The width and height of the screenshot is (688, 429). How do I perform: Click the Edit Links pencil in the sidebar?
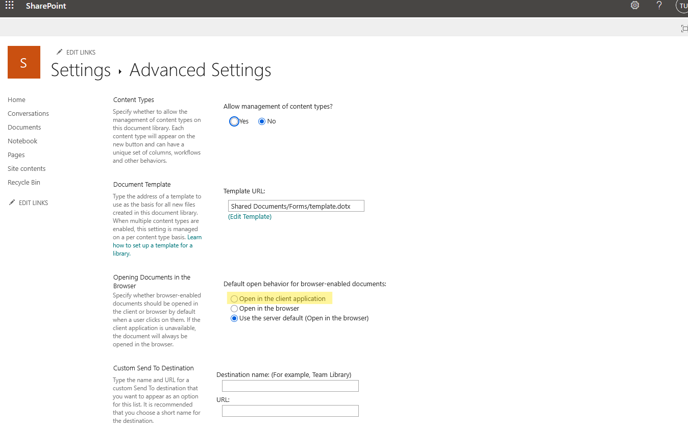[x=28, y=203]
